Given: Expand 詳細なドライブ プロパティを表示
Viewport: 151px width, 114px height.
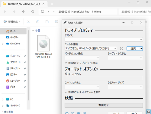Looking at the screenshot, I should pyautogui.click(x=81, y=63).
